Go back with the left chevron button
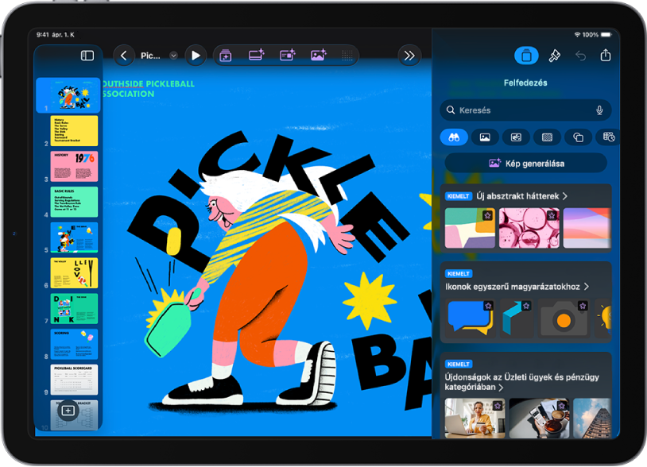The width and height of the screenshot is (647, 467). 124,56
